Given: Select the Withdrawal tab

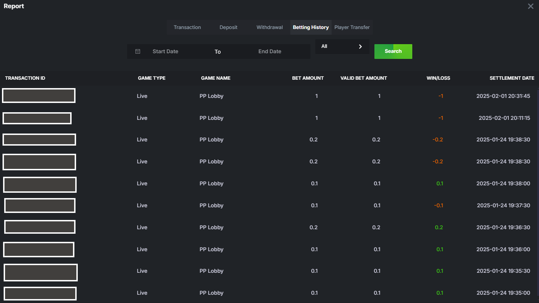Looking at the screenshot, I should click(269, 27).
